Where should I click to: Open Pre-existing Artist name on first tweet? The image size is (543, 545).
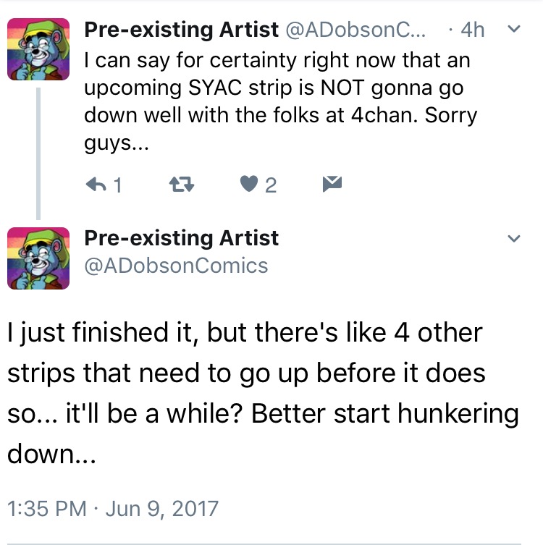[x=182, y=30]
